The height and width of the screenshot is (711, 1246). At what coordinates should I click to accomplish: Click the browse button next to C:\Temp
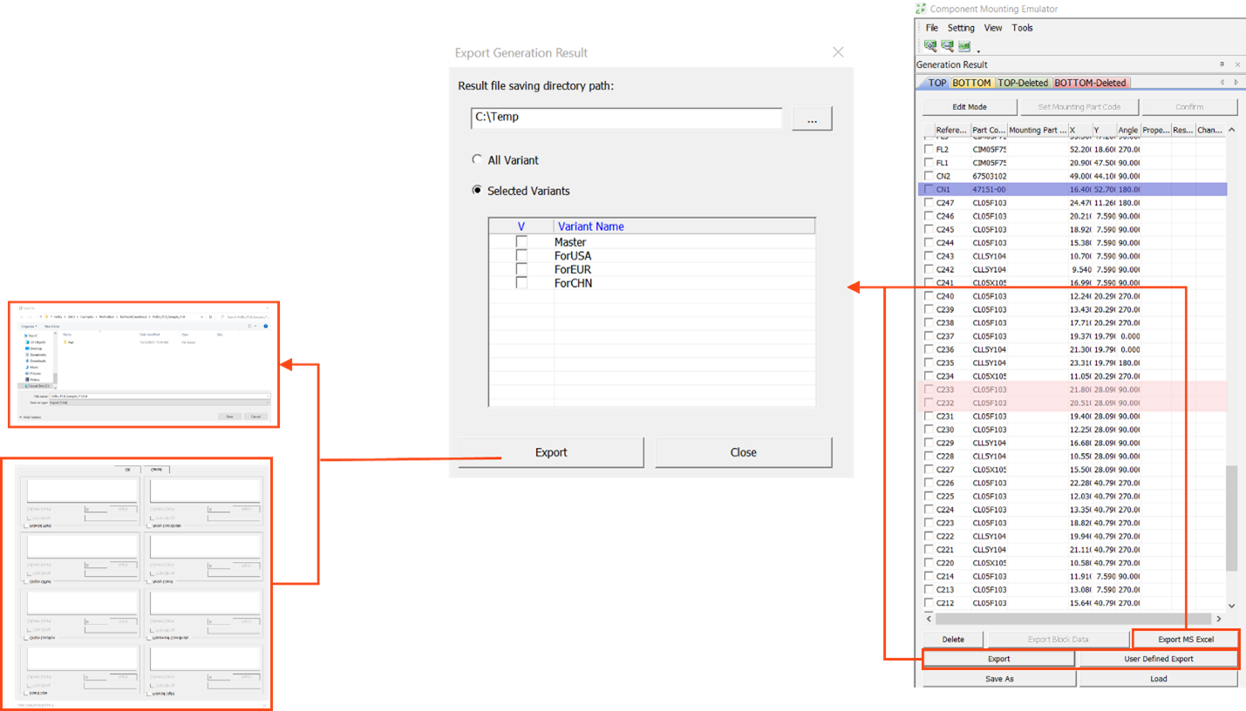click(812, 118)
